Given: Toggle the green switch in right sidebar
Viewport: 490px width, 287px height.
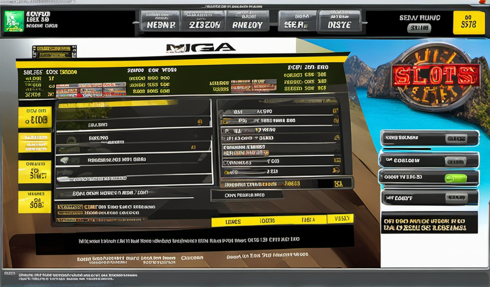Looking at the screenshot, I should pyautogui.click(x=455, y=178).
